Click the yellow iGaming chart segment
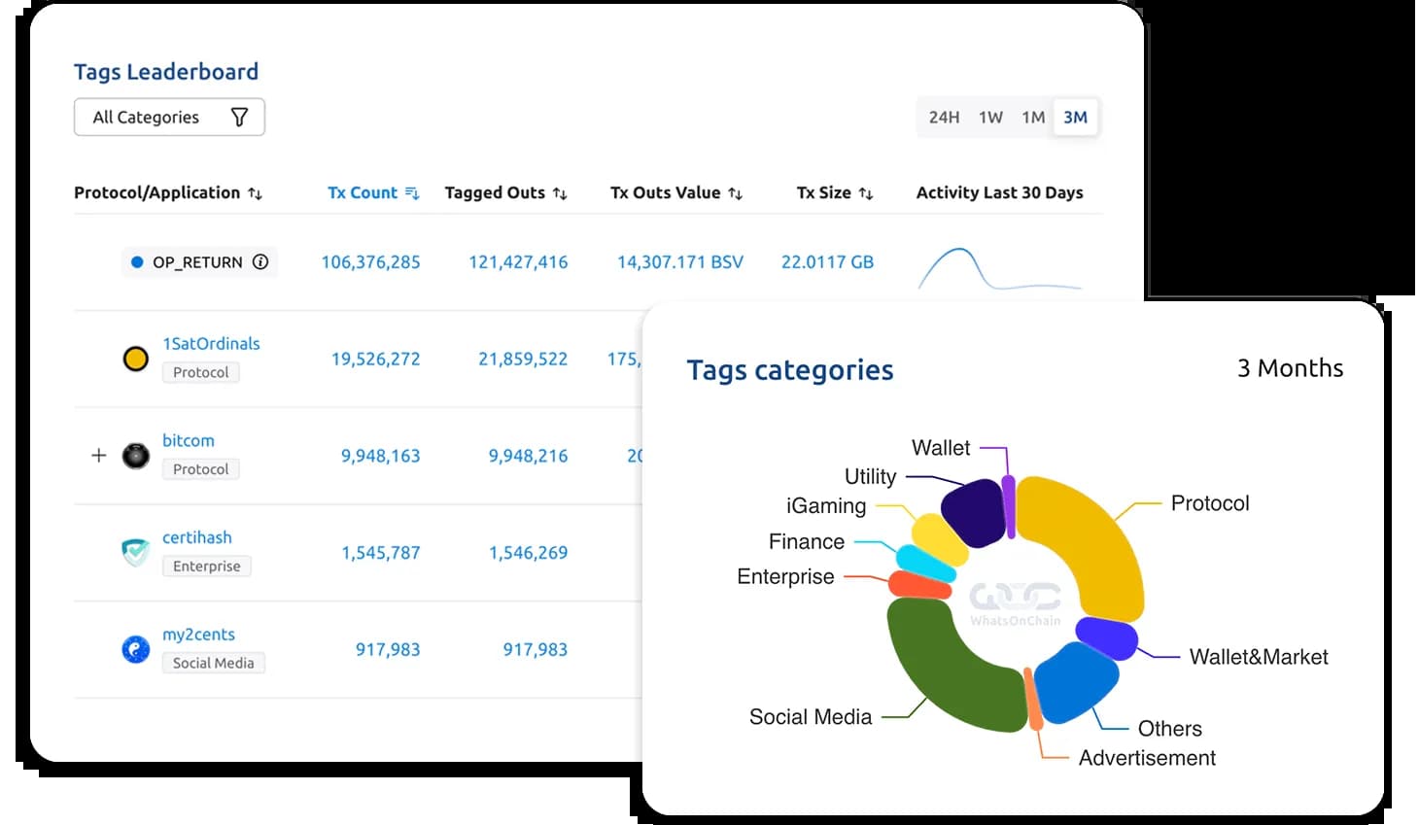Viewport: 1419px width, 825px height. click(939, 538)
